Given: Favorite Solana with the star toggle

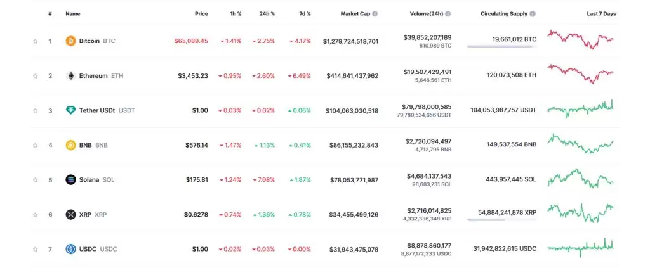Looking at the screenshot, I should coord(36,180).
